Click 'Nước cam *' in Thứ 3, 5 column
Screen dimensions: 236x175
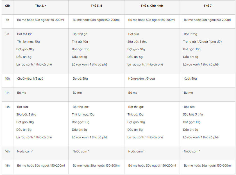pyautogui.click(x=81, y=151)
